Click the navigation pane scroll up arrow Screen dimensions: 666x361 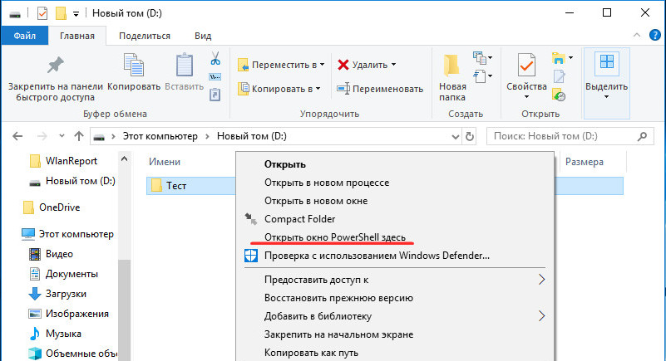click(x=125, y=159)
